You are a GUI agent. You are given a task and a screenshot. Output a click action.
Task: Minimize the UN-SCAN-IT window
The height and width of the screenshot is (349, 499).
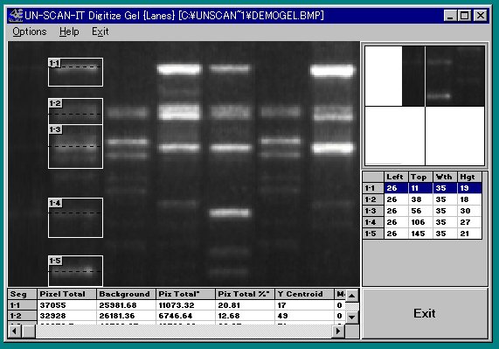coord(450,15)
